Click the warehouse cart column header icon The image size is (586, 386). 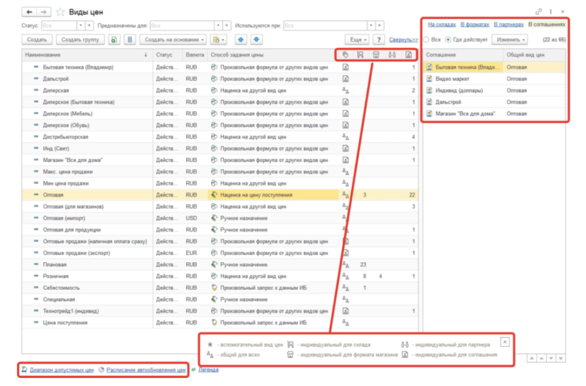click(x=361, y=55)
